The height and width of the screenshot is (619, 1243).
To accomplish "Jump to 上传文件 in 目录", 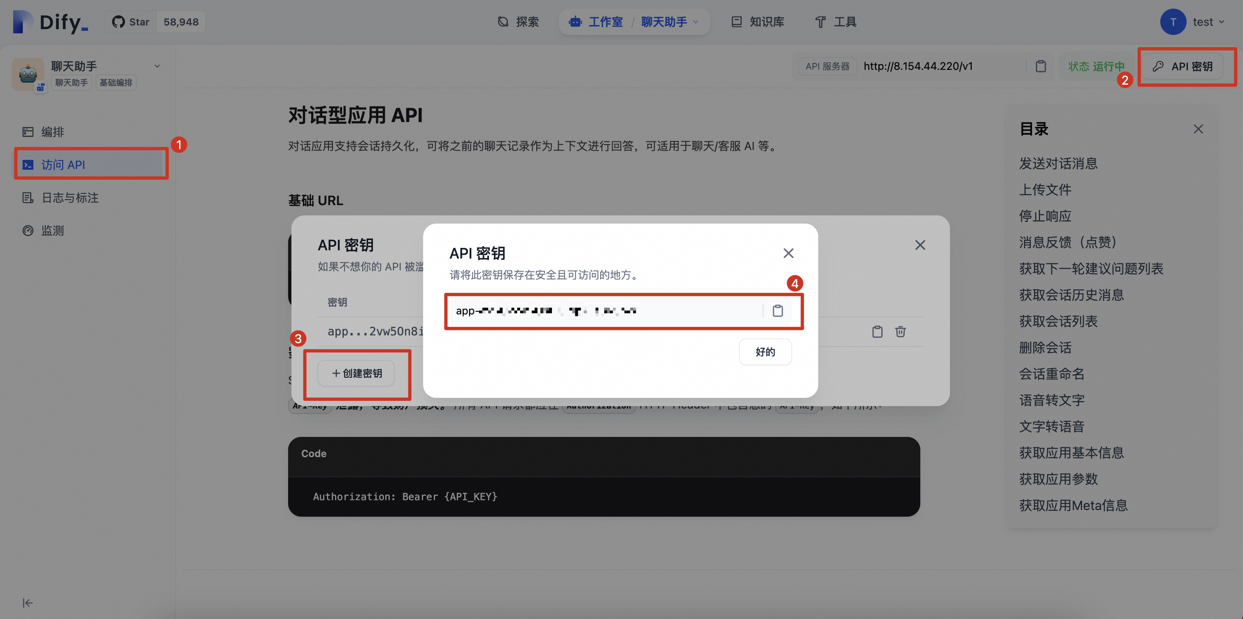I will coord(1045,189).
